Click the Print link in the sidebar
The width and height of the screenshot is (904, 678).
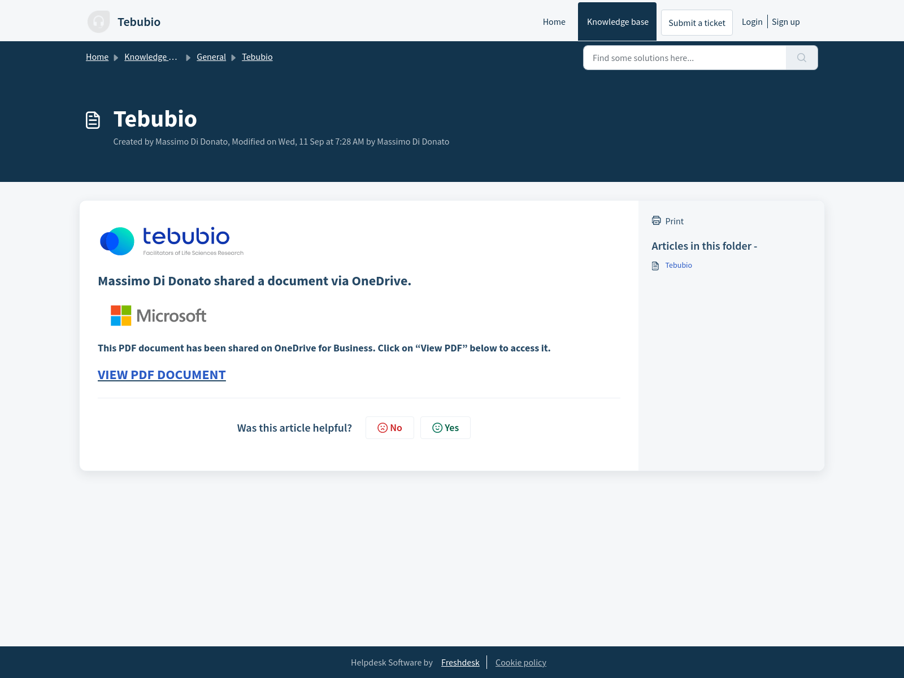point(674,221)
